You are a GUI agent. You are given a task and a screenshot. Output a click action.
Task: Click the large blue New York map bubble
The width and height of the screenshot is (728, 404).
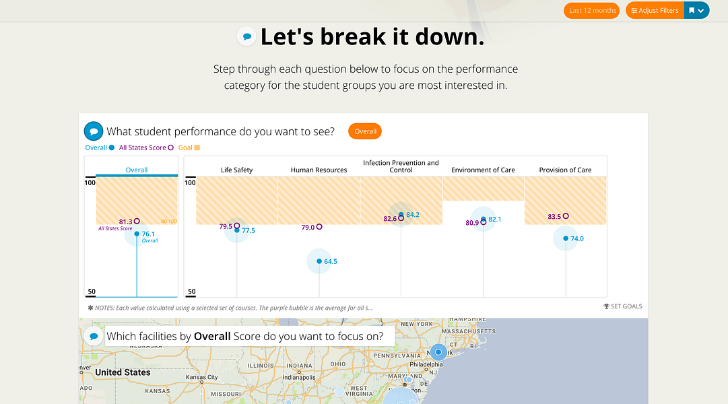pyautogui.click(x=438, y=352)
